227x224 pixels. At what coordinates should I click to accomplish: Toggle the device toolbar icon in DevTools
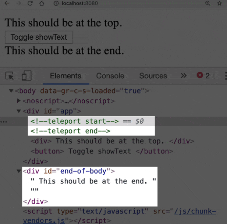click(x=26, y=75)
